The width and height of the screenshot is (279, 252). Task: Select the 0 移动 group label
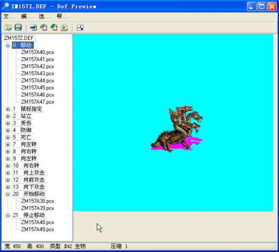[x=23, y=45]
